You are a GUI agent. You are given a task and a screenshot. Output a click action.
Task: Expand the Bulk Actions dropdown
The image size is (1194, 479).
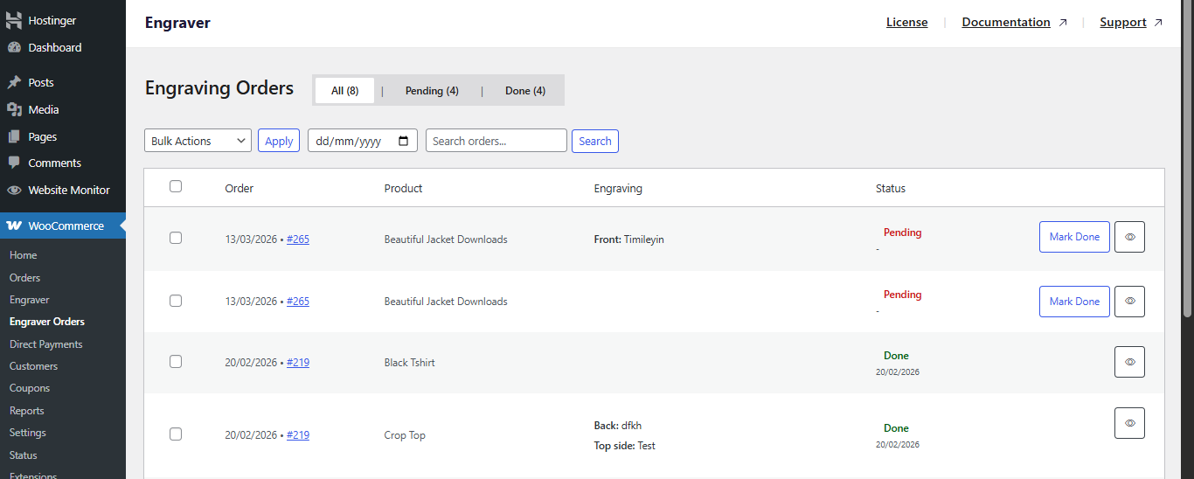pos(198,141)
